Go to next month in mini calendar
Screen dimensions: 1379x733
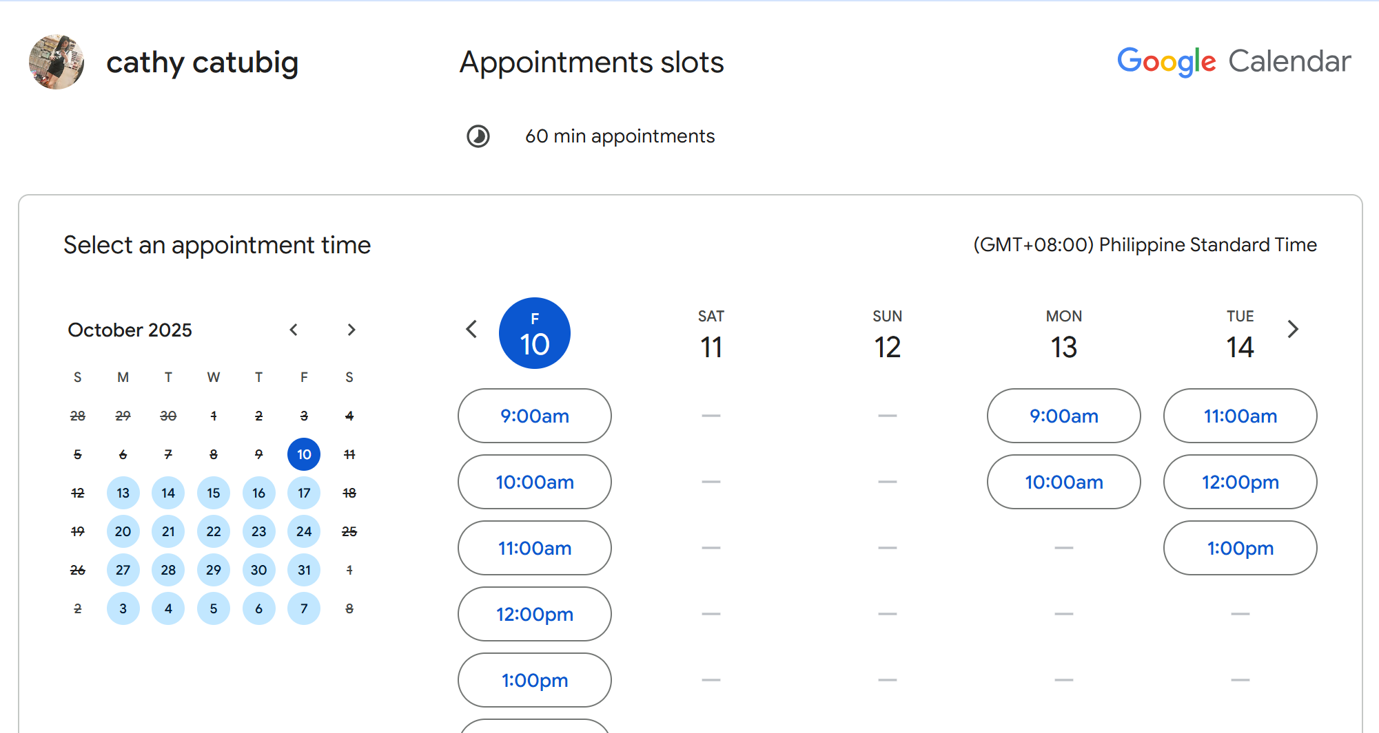[351, 330]
